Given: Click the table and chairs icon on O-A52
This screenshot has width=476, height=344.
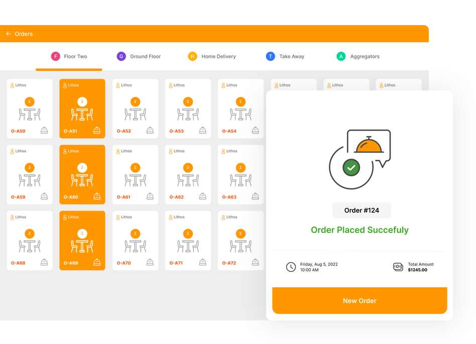Looking at the screenshot, I should pyautogui.click(x=136, y=114).
